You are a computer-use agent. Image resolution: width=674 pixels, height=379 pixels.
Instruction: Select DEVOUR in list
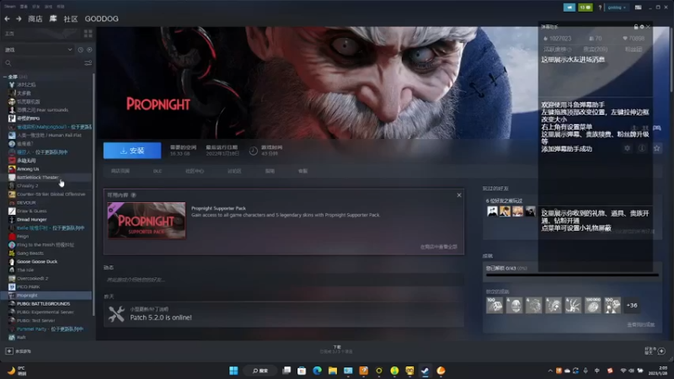[x=46, y=202]
